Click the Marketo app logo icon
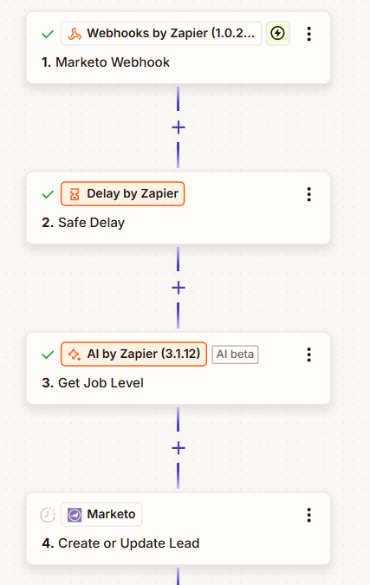370x585 pixels. pyautogui.click(x=75, y=515)
